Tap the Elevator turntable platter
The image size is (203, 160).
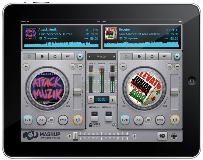[144, 88]
